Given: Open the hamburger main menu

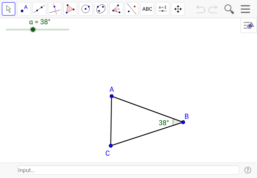Looking at the screenshot, I should [x=245, y=9].
